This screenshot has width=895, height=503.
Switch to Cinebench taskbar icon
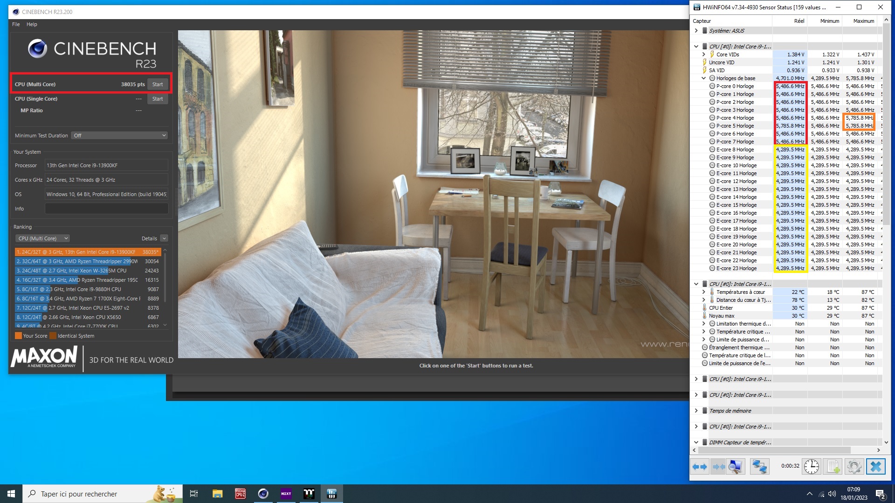(x=263, y=494)
